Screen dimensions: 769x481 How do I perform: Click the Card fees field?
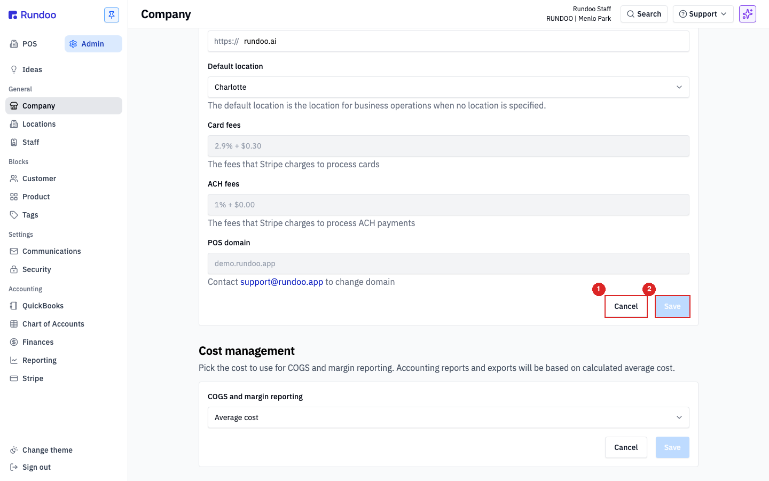click(x=449, y=146)
